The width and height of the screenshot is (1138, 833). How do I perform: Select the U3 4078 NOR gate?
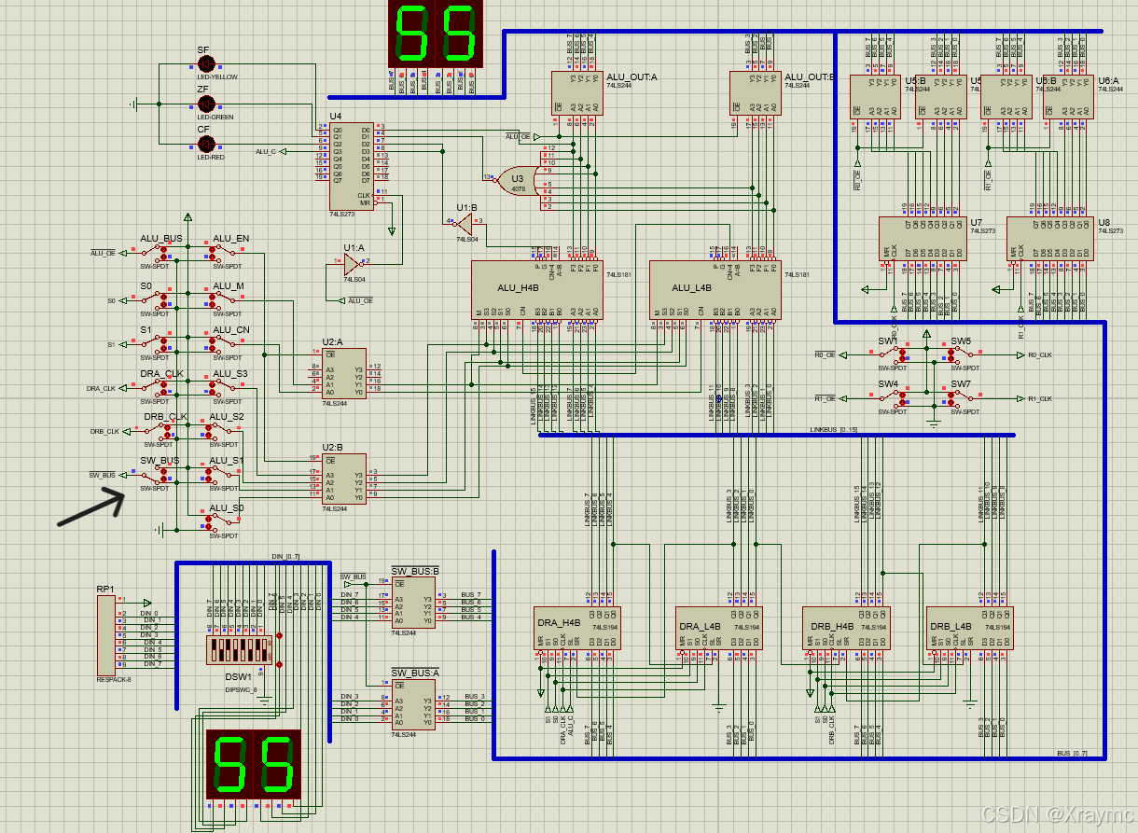(x=517, y=180)
